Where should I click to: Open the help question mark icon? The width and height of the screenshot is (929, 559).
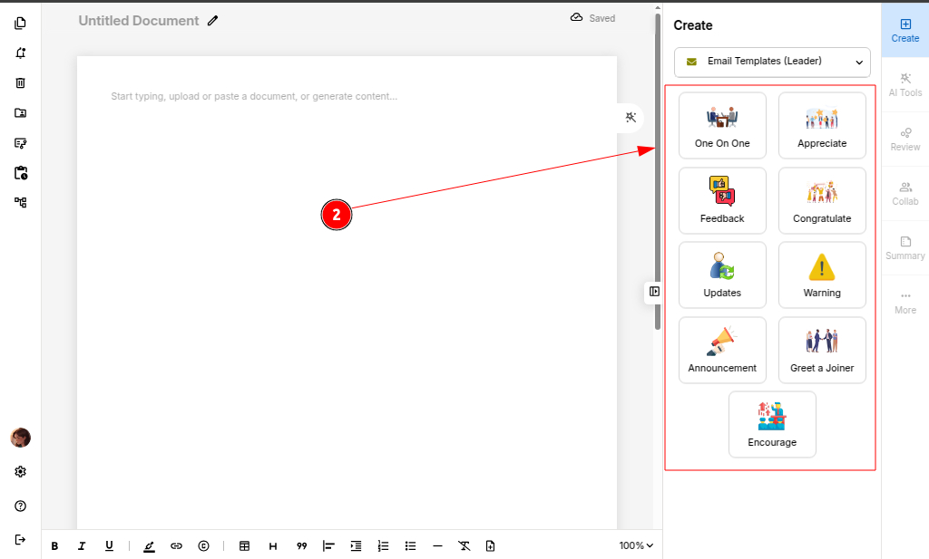click(x=20, y=506)
